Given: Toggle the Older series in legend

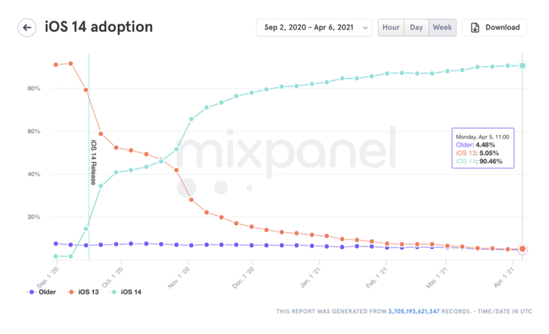Looking at the screenshot, I should (x=47, y=292).
